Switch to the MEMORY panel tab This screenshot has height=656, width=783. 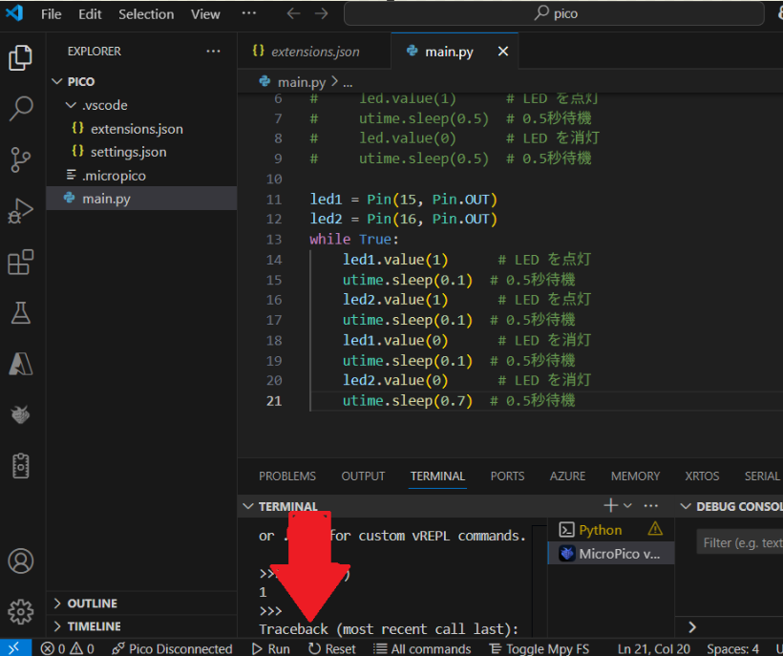(635, 476)
